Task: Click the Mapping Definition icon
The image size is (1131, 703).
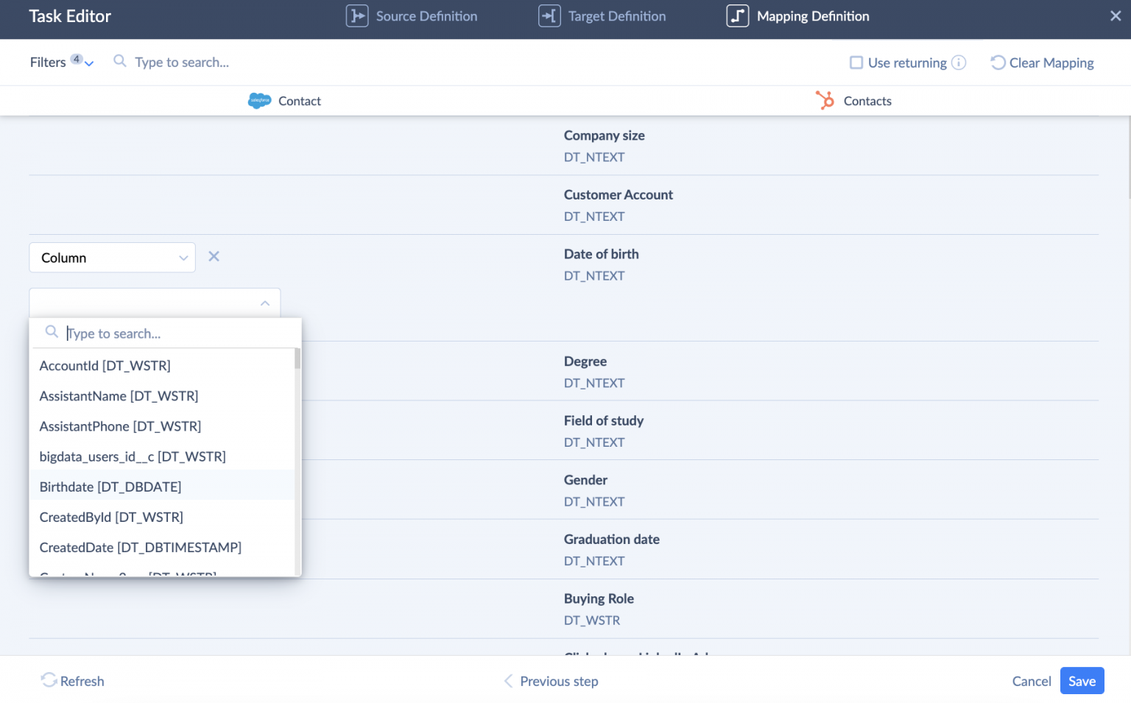Action: [737, 15]
